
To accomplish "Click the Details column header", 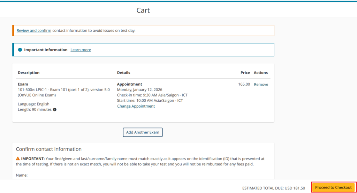I will [x=123, y=73].
